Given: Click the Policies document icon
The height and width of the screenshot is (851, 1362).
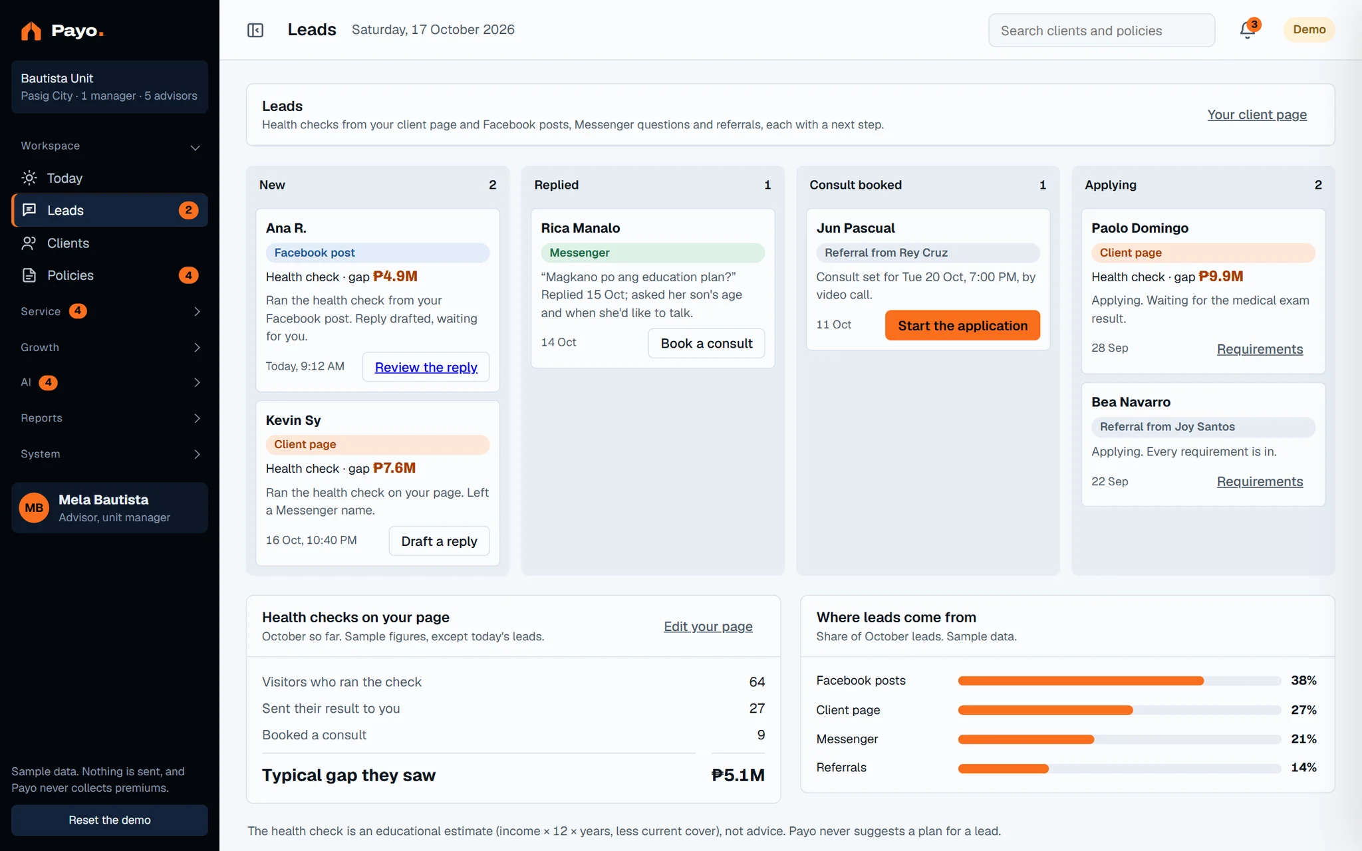Looking at the screenshot, I should pyautogui.click(x=29, y=275).
